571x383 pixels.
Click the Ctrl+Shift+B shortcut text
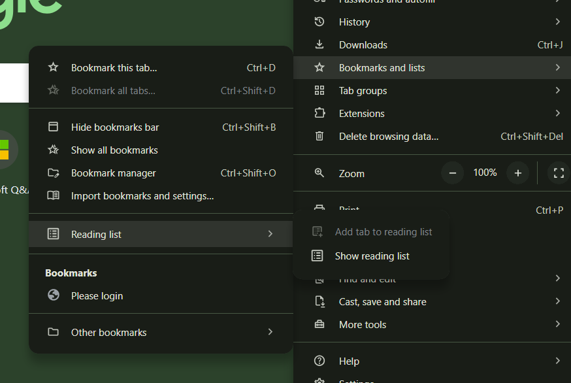[249, 127]
